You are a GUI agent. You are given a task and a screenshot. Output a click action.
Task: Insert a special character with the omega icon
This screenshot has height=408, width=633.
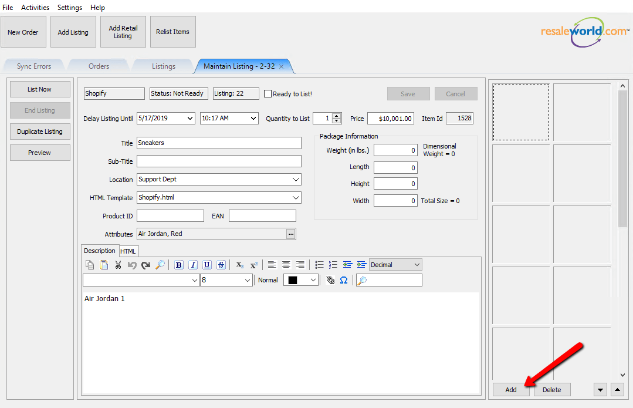343,280
